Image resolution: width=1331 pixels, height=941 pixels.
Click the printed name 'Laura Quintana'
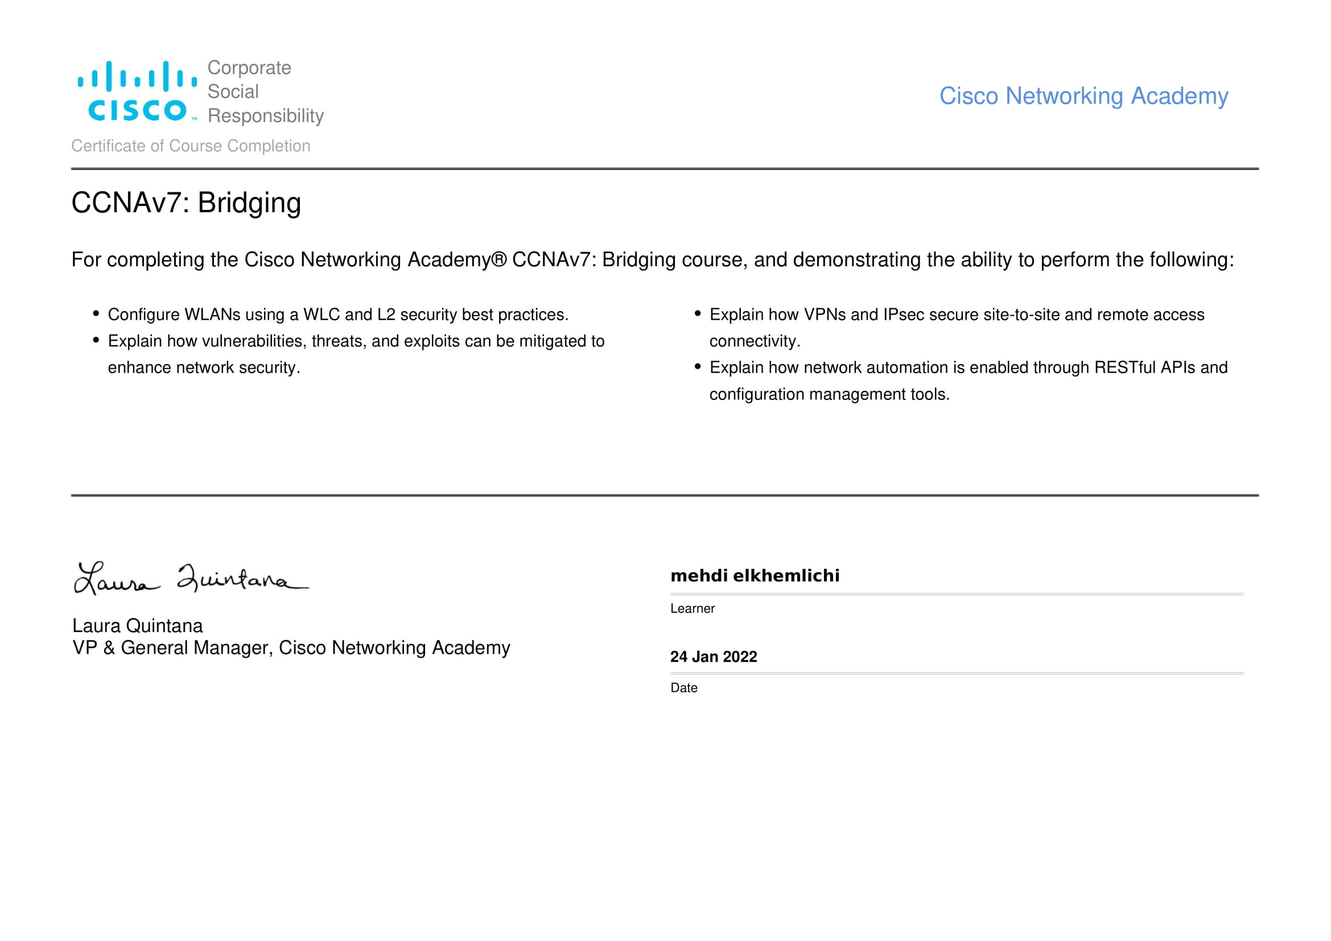pyautogui.click(x=137, y=626)
